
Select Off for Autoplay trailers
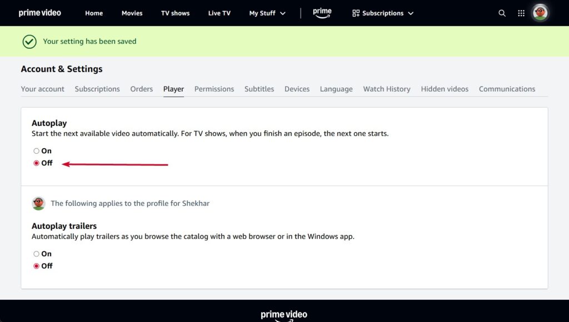click(36, 266)
